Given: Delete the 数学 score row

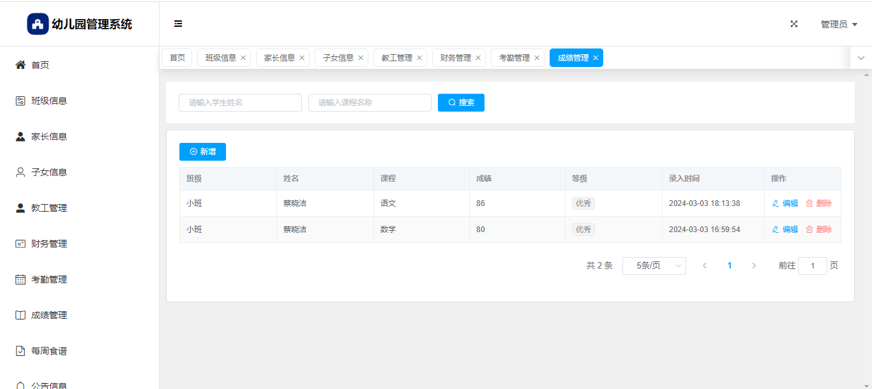Looking at the screenshot, I should coord(819,230).
